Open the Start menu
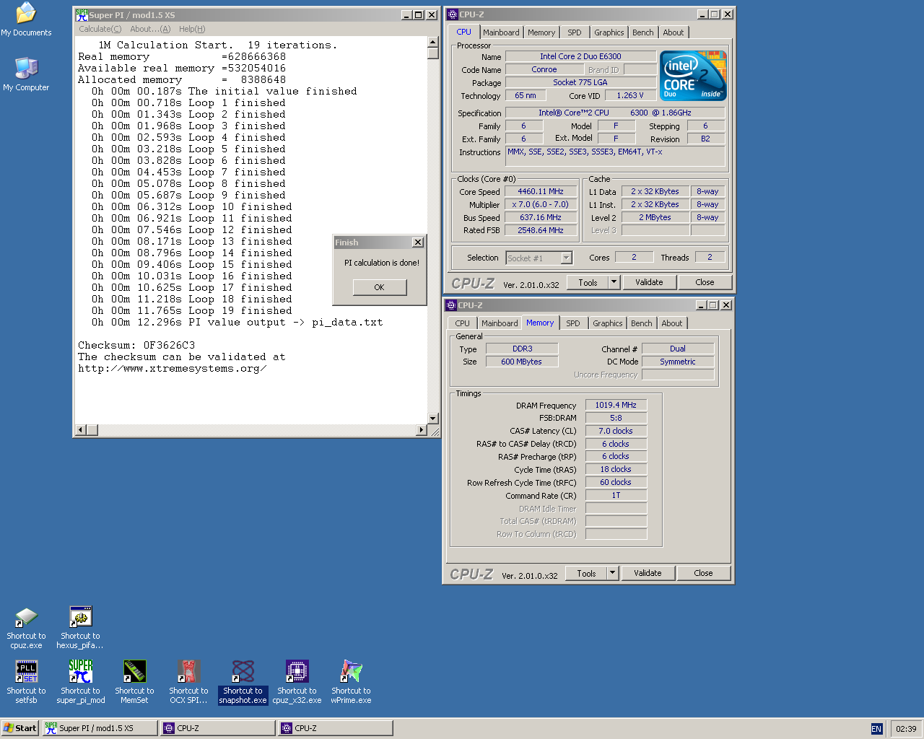The image size is (924, 739). tap(20, 728)
